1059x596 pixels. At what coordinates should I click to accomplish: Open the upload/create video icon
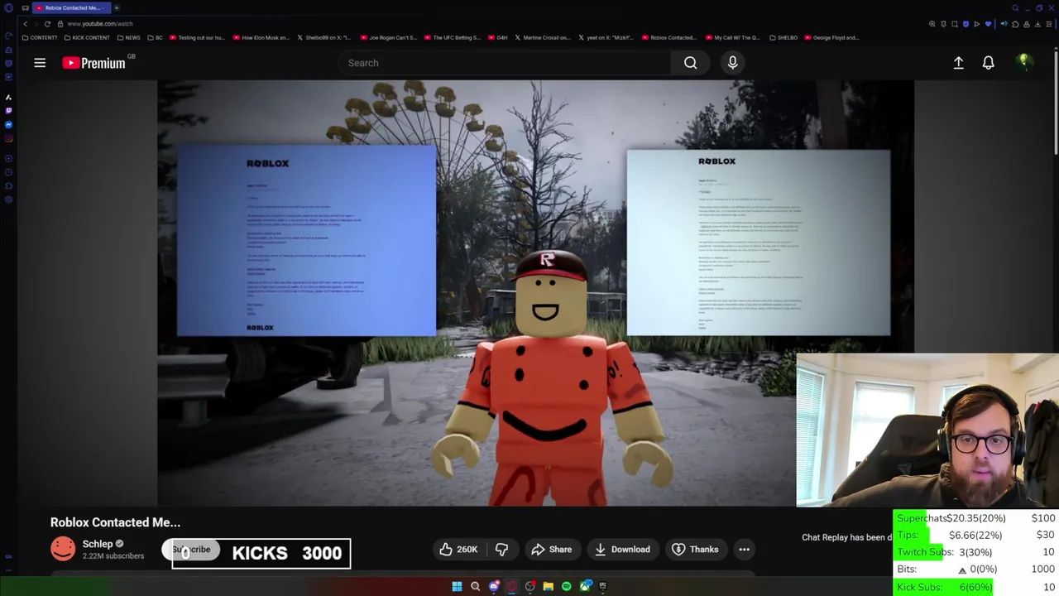tap(958, 63)
